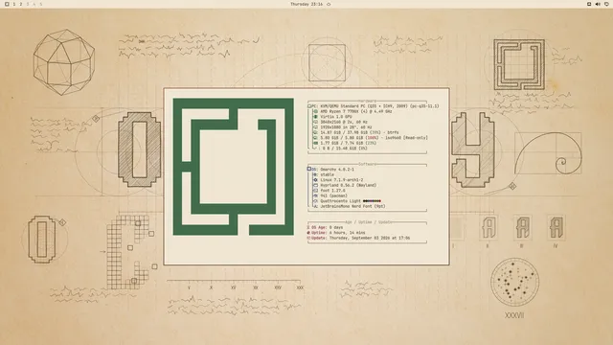Screen dimensions: 613x345
Task: Click the monitor icon beside 3840x2160 display line
Action: [x=316, y=122]
